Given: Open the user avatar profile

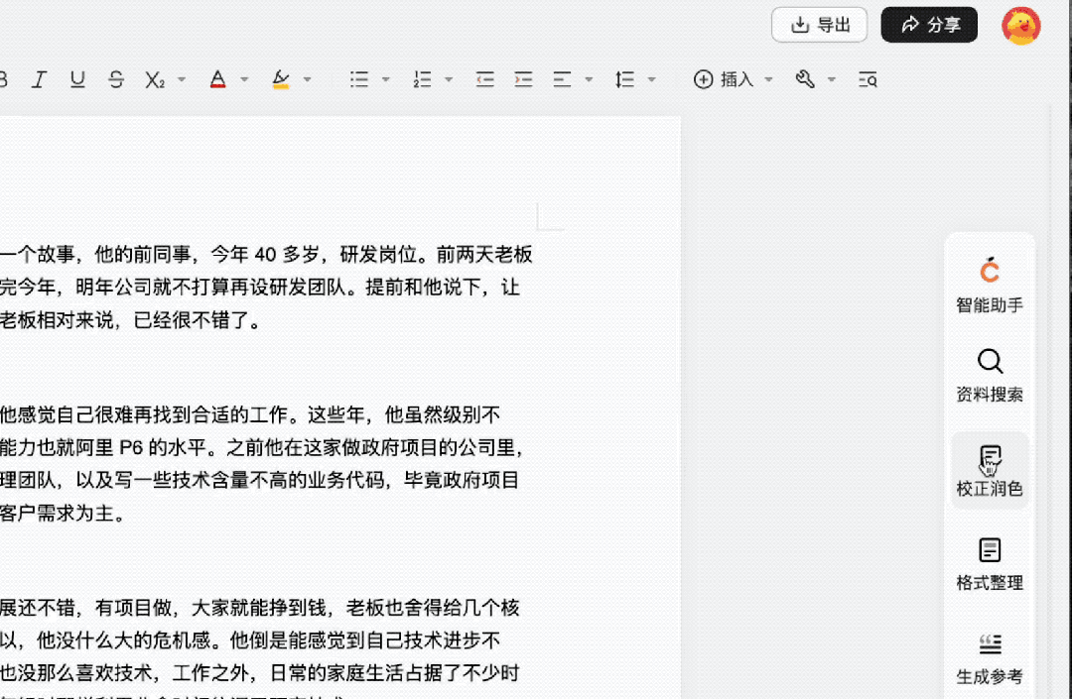Looking at the screenshot, I should coord(1021,26).
